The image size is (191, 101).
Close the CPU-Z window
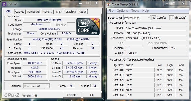pos(97,3)
